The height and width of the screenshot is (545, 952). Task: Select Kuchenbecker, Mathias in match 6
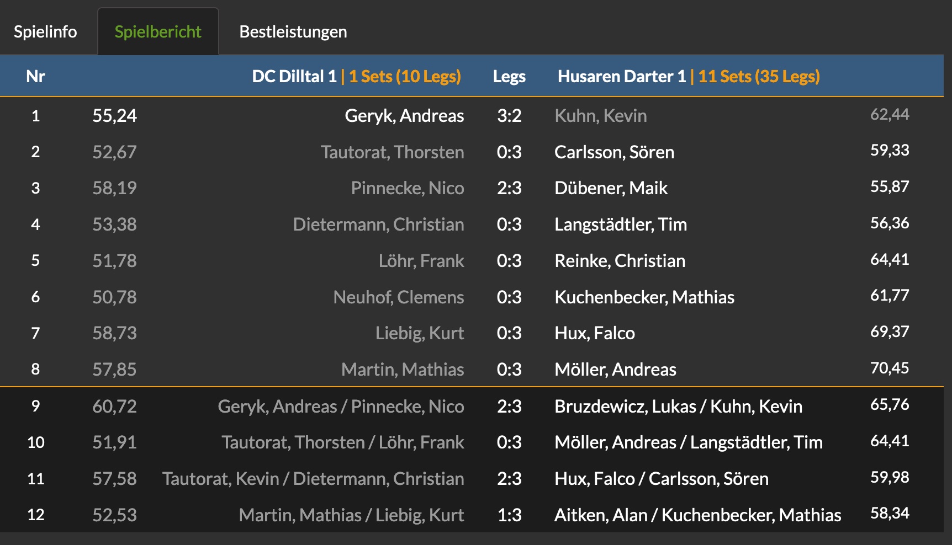644,297
